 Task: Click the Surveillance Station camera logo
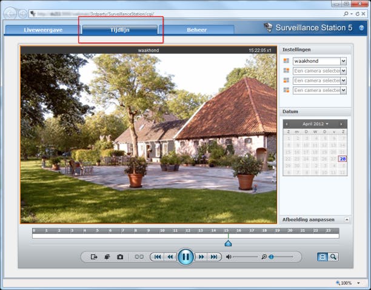[x=268, y=27]
